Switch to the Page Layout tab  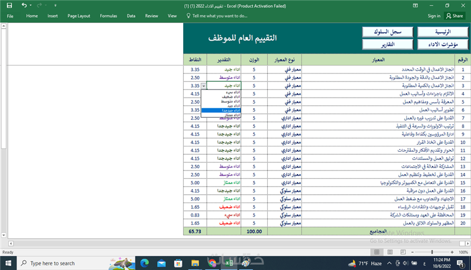click(x=79, y=16)
